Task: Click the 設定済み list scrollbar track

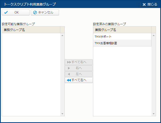Action: (x=154, y=75)
